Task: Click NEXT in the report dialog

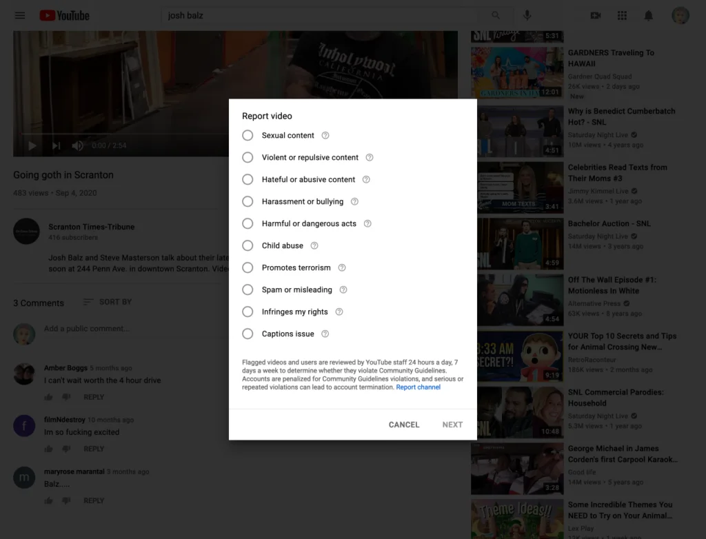Action: [452, 425]
